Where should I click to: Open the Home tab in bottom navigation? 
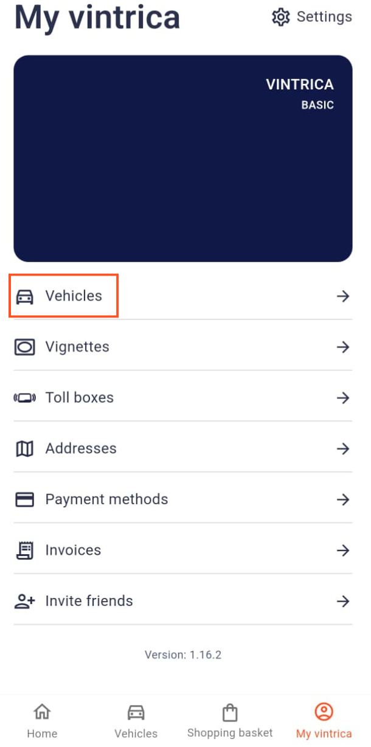coord(42,721)
